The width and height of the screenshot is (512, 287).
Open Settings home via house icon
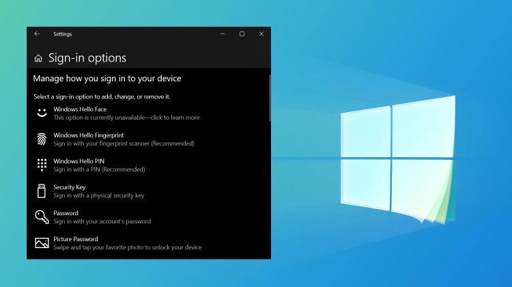(38, 58)
